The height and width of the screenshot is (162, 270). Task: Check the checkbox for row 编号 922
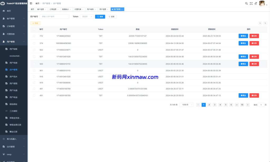pyautogui.click(x=33, y=50)
